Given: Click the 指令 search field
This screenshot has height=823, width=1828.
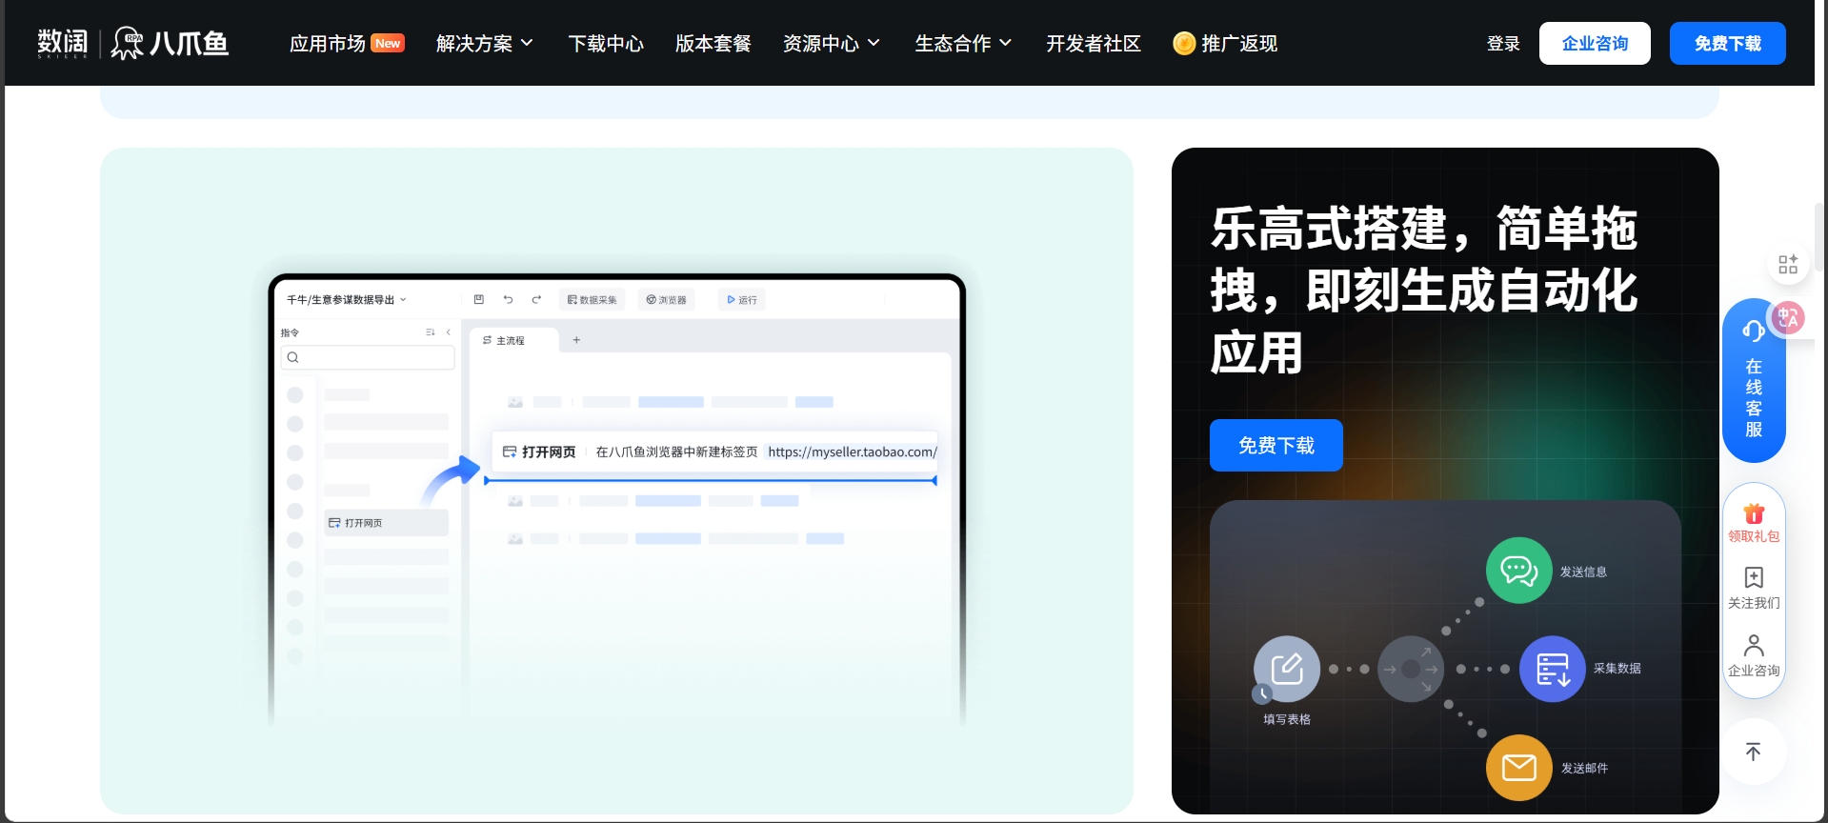Looking at the screenshot, I should click(x=368, y=357).
